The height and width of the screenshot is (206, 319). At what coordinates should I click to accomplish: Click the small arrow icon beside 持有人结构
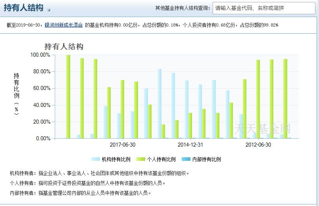point(49,10)
